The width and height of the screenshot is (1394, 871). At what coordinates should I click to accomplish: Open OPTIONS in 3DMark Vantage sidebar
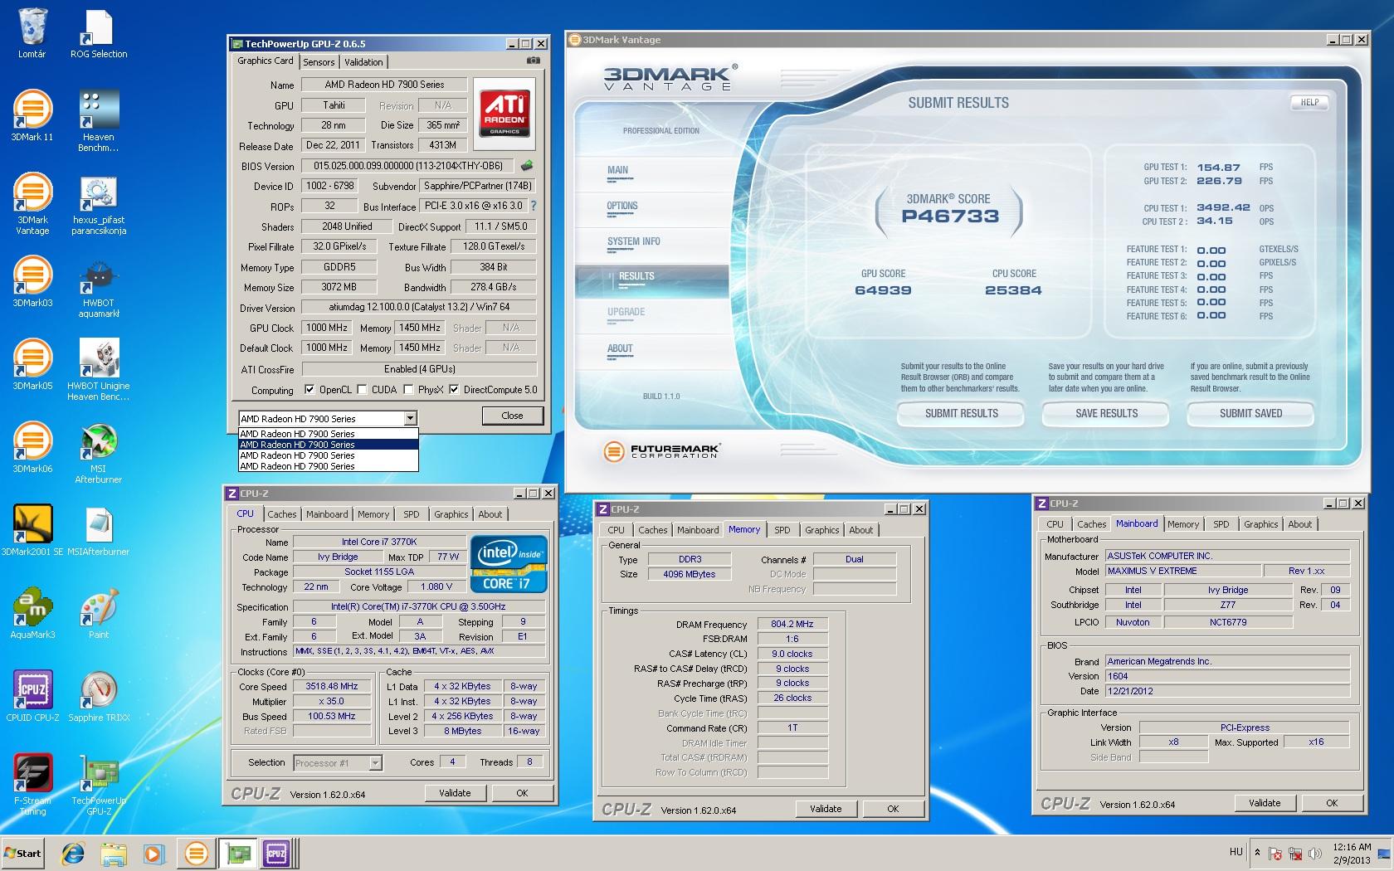coord(622,206)
